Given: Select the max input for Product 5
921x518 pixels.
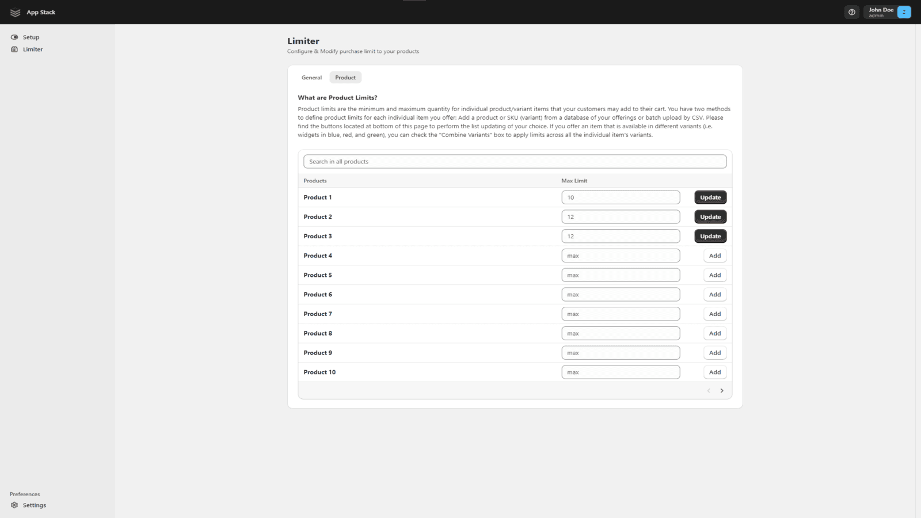Looking at the screenshot, I should [621, 275].
